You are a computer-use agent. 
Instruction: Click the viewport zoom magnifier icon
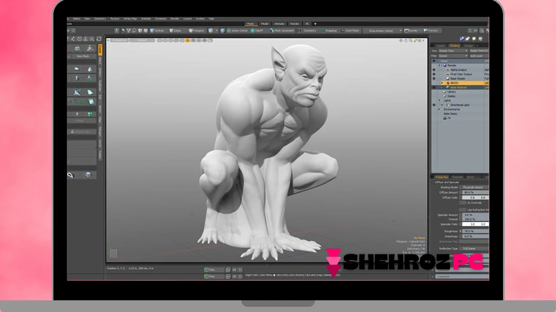(410, 40)
